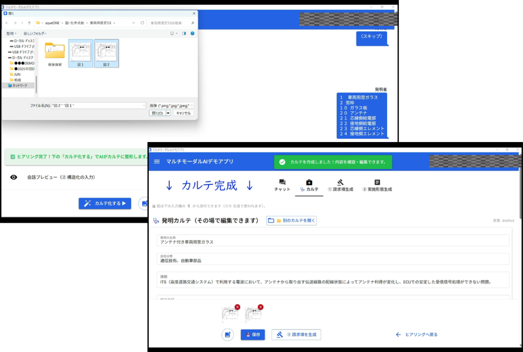Select the カルテ tab

[x=309, y=185]
